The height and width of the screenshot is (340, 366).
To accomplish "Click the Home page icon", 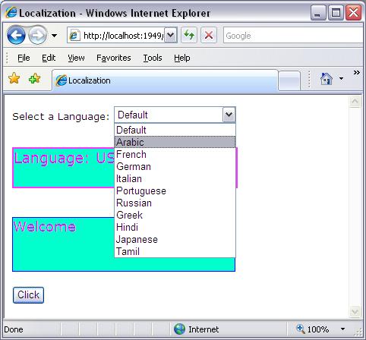I will pyautogui.click(x=327, y=79).
